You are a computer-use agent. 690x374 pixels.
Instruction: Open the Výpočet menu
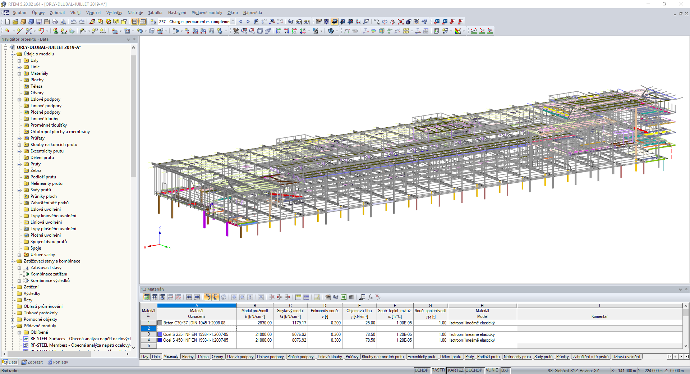[x=93, y=13]
